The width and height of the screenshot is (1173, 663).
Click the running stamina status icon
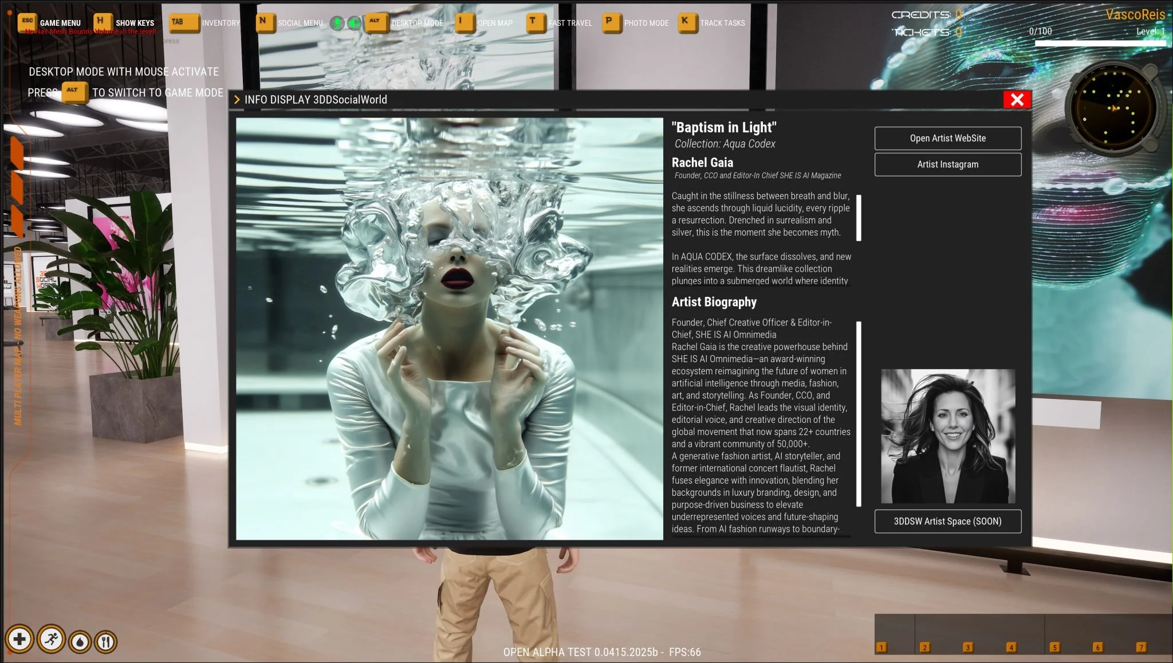tap(52, 640)
